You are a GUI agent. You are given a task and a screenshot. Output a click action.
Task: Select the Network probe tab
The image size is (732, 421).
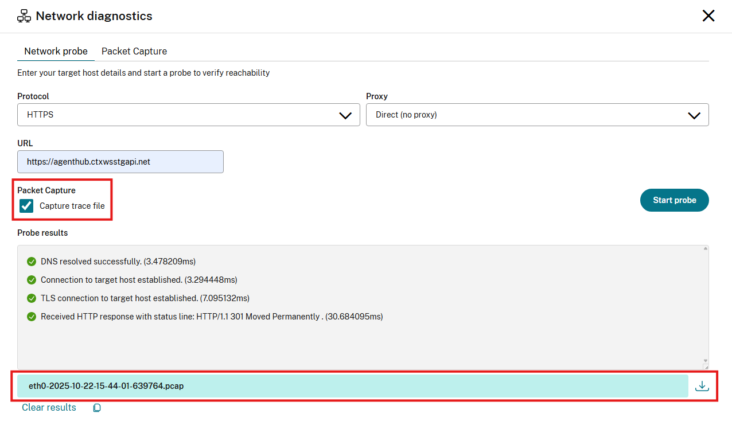pyautogui.click(x=56, y=51)
